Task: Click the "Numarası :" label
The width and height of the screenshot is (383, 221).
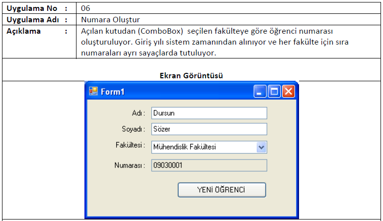Action: pos(129,165)
